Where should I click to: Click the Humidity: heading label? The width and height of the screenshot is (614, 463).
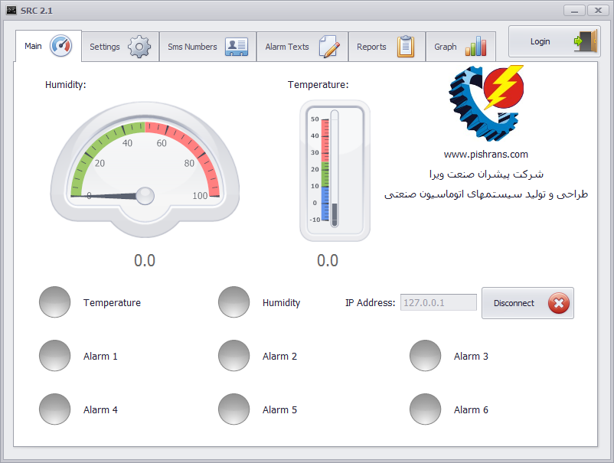click(x=65, y=84)
